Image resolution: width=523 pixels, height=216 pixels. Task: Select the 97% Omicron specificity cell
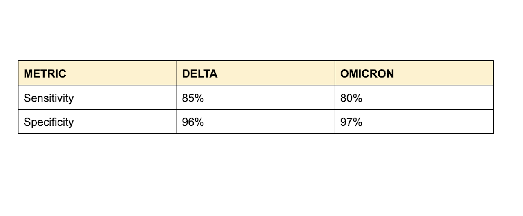pos(414,121)
